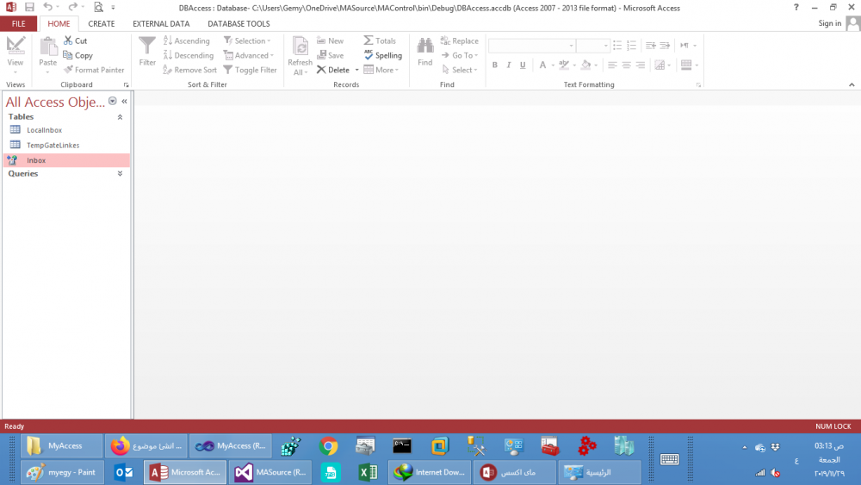Click the numbered list icon

click(631, 45)
